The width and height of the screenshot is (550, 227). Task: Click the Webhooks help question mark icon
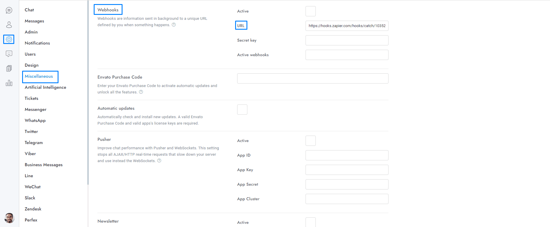pos(174,25)
